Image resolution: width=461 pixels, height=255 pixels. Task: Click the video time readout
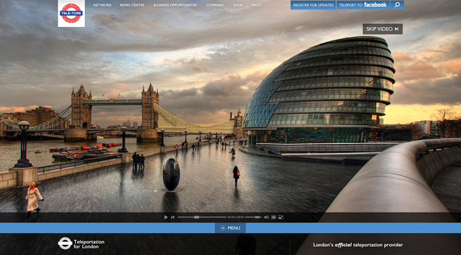click(235, 217)
